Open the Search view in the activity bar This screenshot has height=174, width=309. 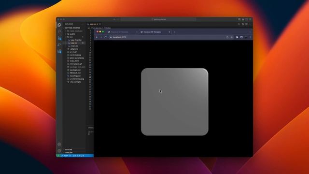[x=59, y=31]
